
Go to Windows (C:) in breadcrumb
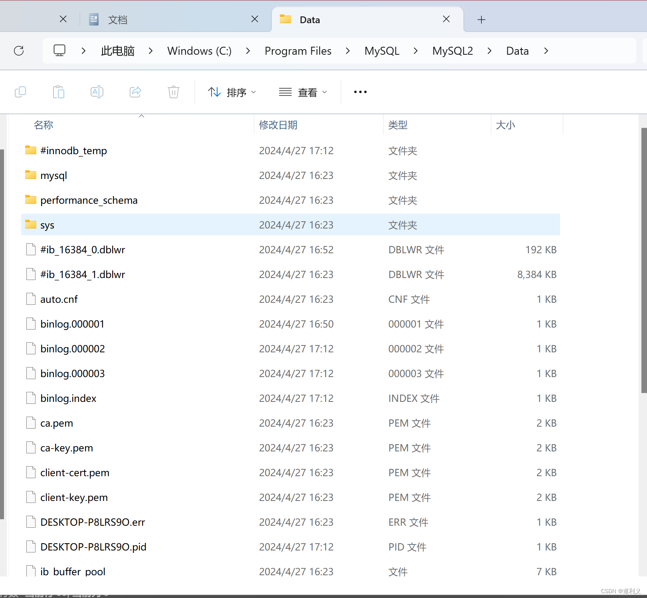pyautogui.click(x=199, y=51)
